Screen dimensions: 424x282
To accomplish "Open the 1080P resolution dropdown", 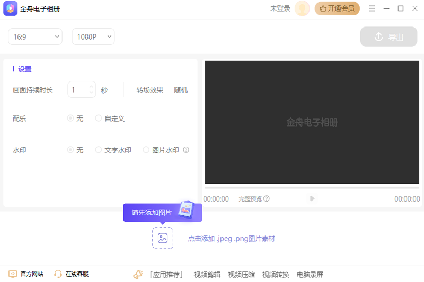I will coord(93,37).
